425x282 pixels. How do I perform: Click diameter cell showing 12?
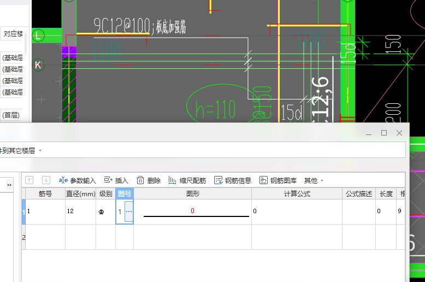pyautogui.click(x=80, y=211)
